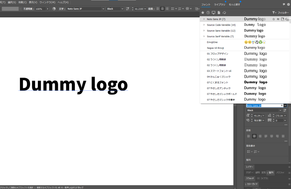Click font size icon in character panel
The image size is (291, 189).
248,115
